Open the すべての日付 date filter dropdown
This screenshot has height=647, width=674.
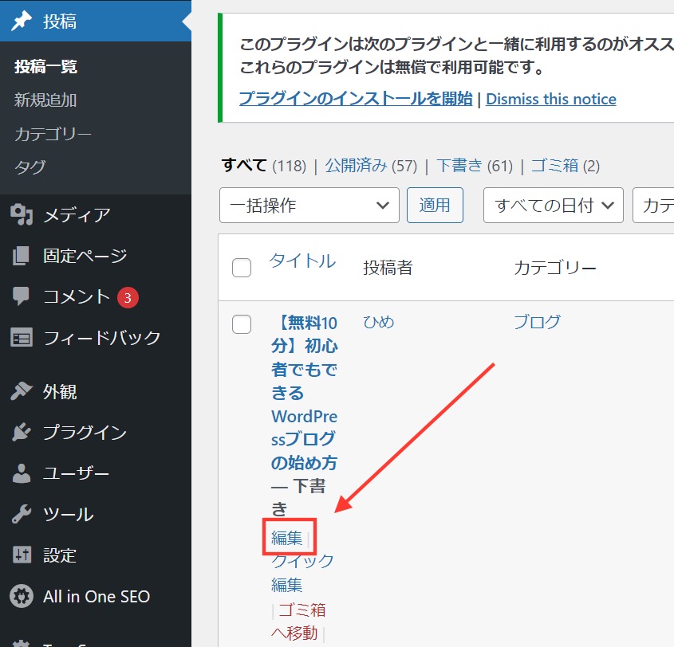553,205
